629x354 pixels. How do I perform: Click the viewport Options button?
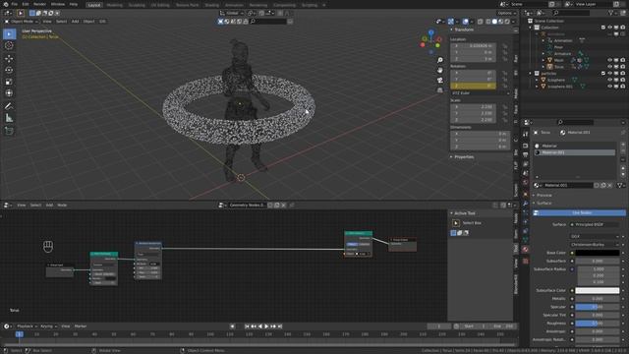pyautogui.click(x=506, y=13)
